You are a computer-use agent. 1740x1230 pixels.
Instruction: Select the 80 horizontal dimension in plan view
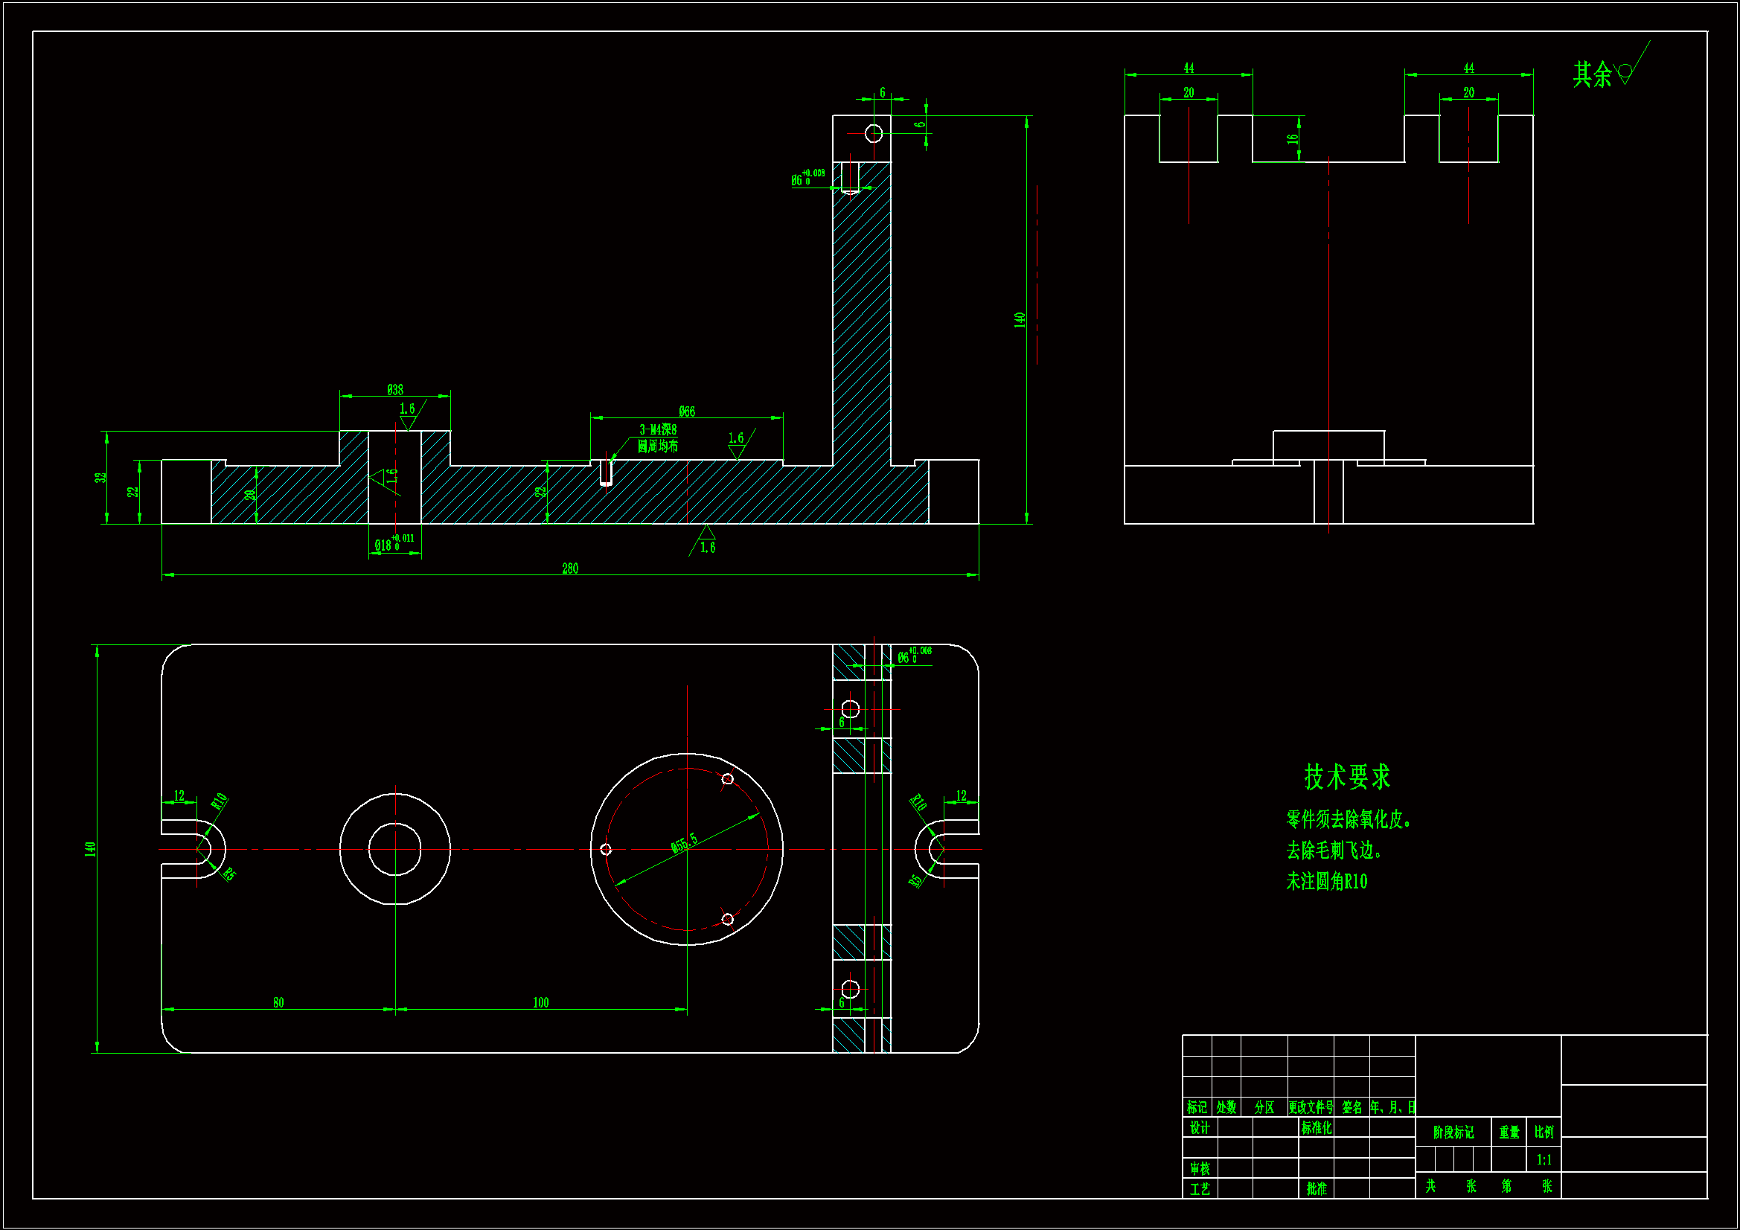click(x=278, y=1002)
